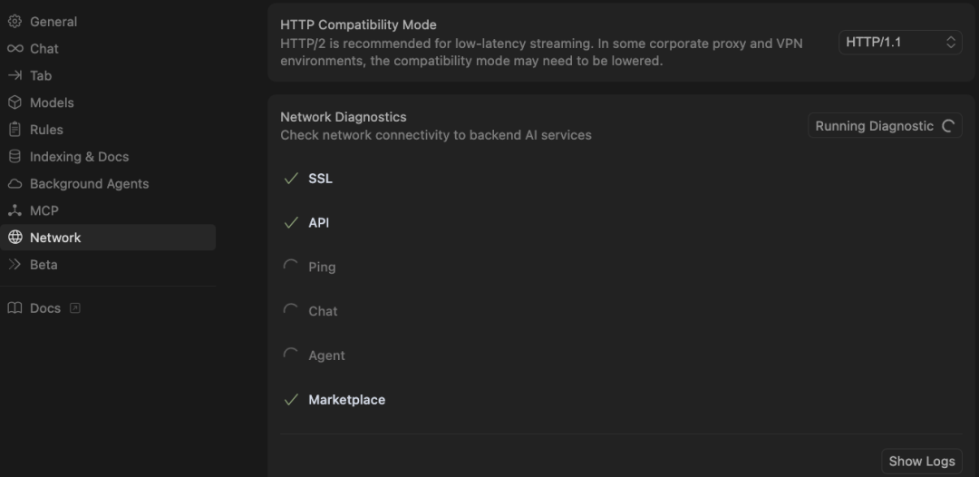Click the MCP nodes icon
979x477 pixels.
pos(15,210)
